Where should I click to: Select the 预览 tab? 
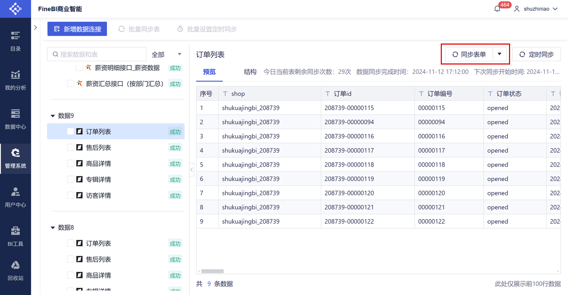(209, 72)
